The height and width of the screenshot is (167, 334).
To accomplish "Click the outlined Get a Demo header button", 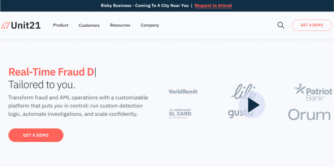I will pyautogui.click(x=312, y=25).
